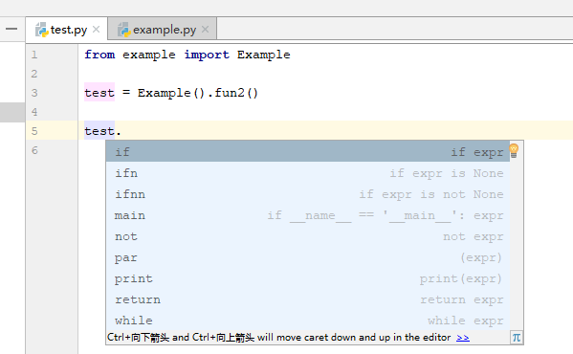This screenshot has width=573, height=354.
Task: Click 'test' variable on line 3
Action: (x=99, y=93)
